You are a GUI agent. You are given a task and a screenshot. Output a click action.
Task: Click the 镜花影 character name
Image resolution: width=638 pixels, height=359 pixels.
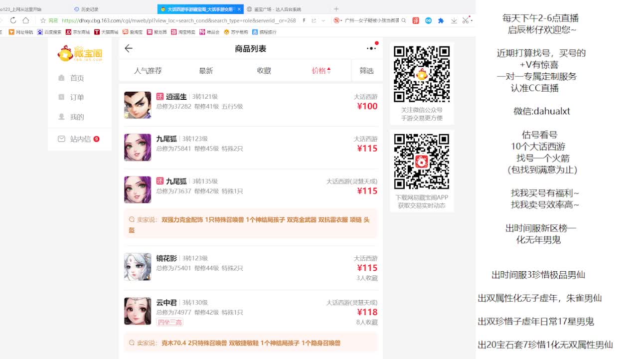coord(166,258)
